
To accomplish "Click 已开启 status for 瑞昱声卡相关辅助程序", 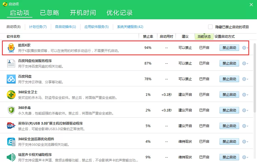I will point(204,157).
